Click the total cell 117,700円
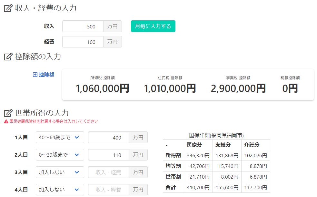317x197 pixels. coord(255,187)
